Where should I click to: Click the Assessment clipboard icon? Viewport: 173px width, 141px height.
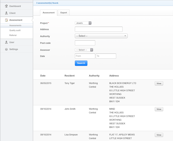pos(6,20)
